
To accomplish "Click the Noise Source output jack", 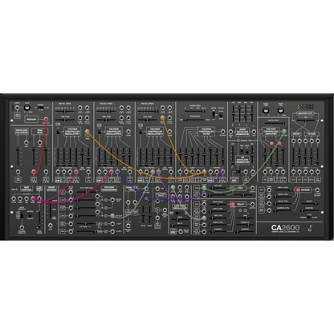I will [51, 226].
